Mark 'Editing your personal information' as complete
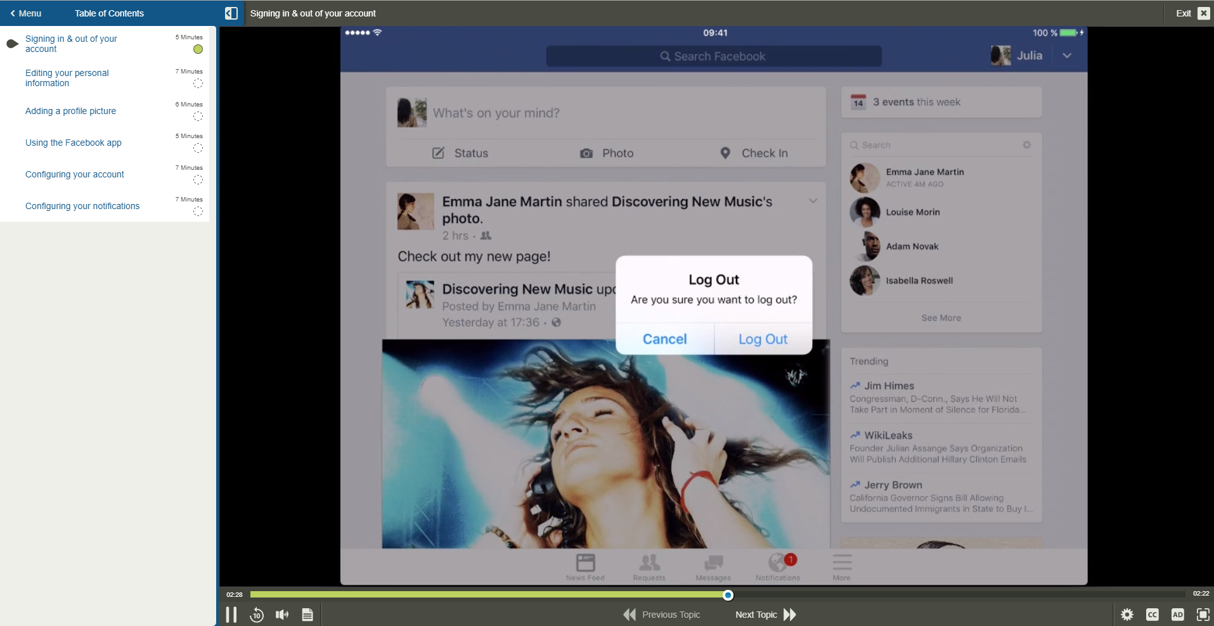 [197, 83]
